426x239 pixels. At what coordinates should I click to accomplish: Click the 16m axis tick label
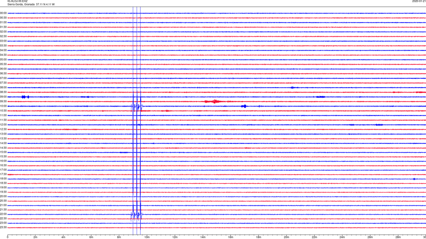231,237
